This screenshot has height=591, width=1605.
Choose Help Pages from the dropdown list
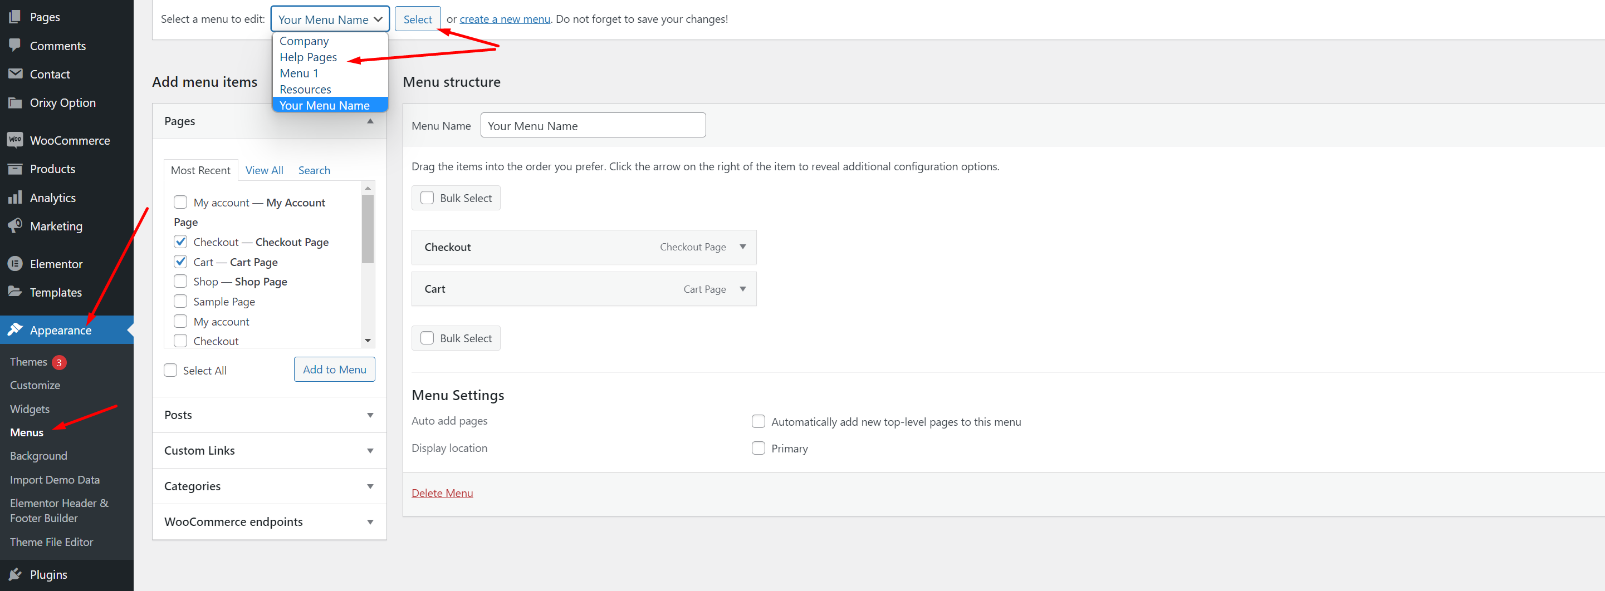tap(308, 57)
